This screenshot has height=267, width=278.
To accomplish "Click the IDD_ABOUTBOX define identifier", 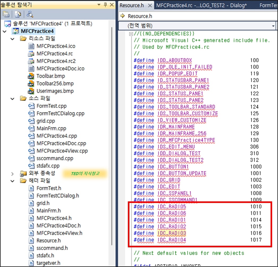I will click(175, 60).
